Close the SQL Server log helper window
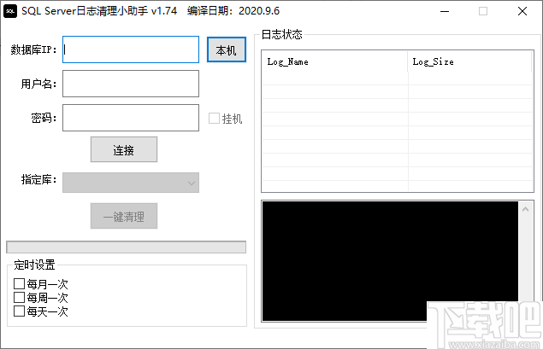This screenshot has width=543, height=349. pyautogui.click(x=522, y=11)
